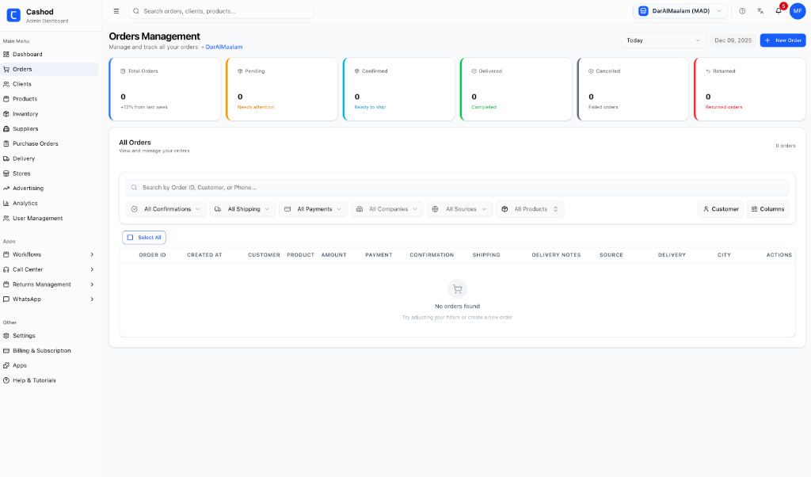Open the Dashboard from the sidebar
811x477 pixels.
[x=28, y=54]
